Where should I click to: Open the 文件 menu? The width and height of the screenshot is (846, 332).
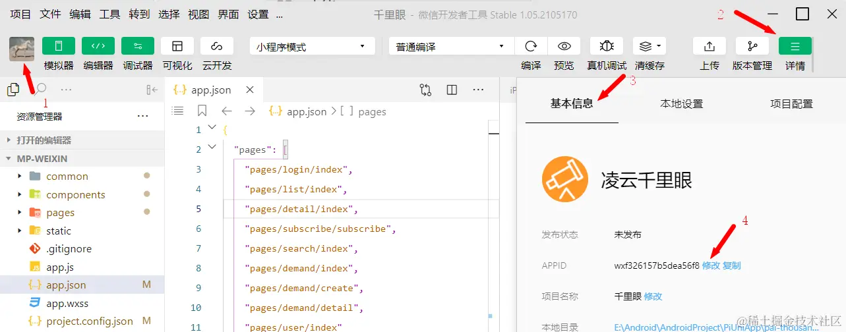[50, 14]
